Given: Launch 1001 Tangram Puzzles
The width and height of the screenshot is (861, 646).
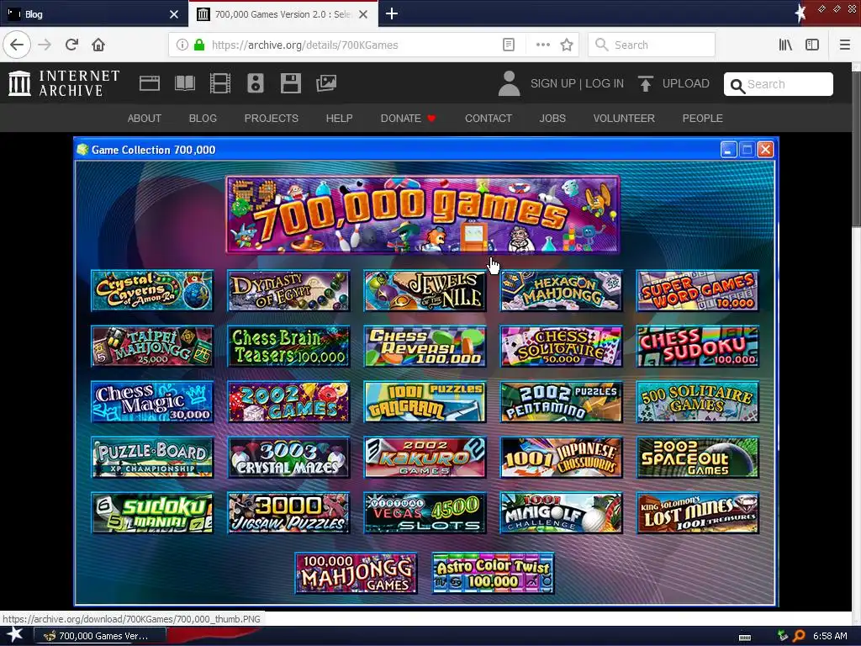Looking at the screenshot, I should (x=425, y=402).
